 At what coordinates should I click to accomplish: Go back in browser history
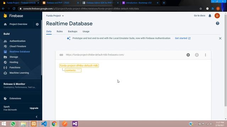(x=3, y=8)
